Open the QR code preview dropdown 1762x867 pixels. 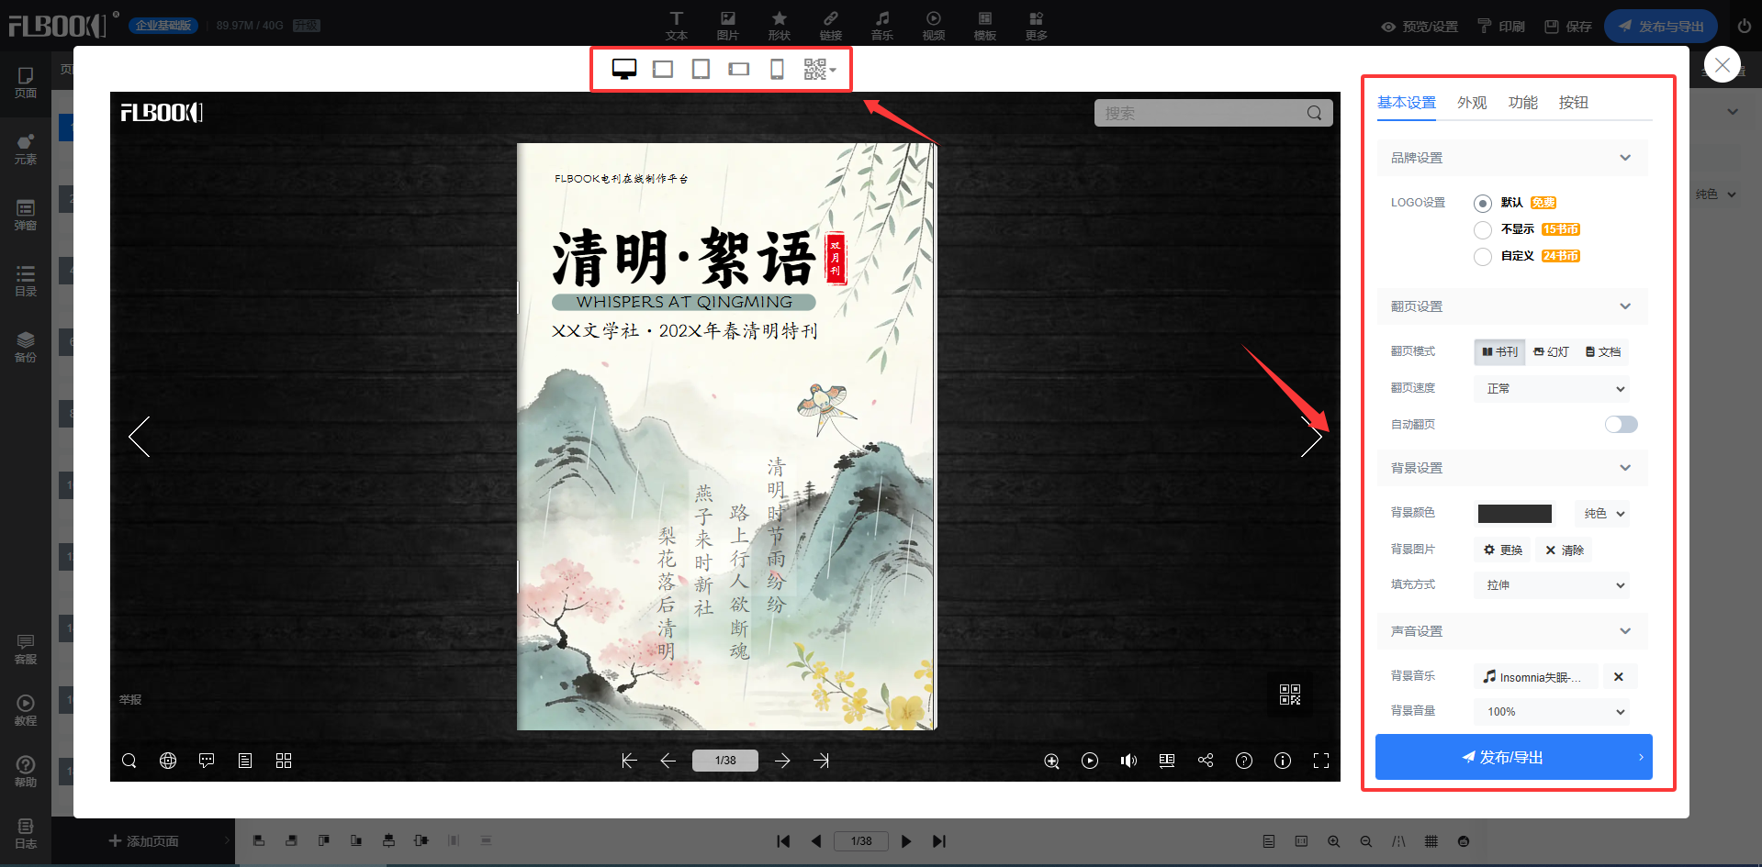pos(818,69)
